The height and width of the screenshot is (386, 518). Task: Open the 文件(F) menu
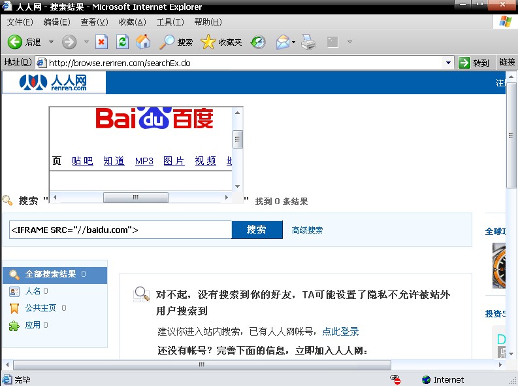point(20,22)
